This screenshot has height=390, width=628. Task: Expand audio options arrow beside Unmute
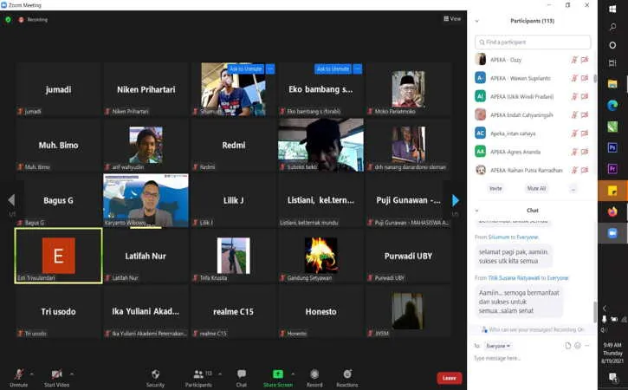point(32,374)
